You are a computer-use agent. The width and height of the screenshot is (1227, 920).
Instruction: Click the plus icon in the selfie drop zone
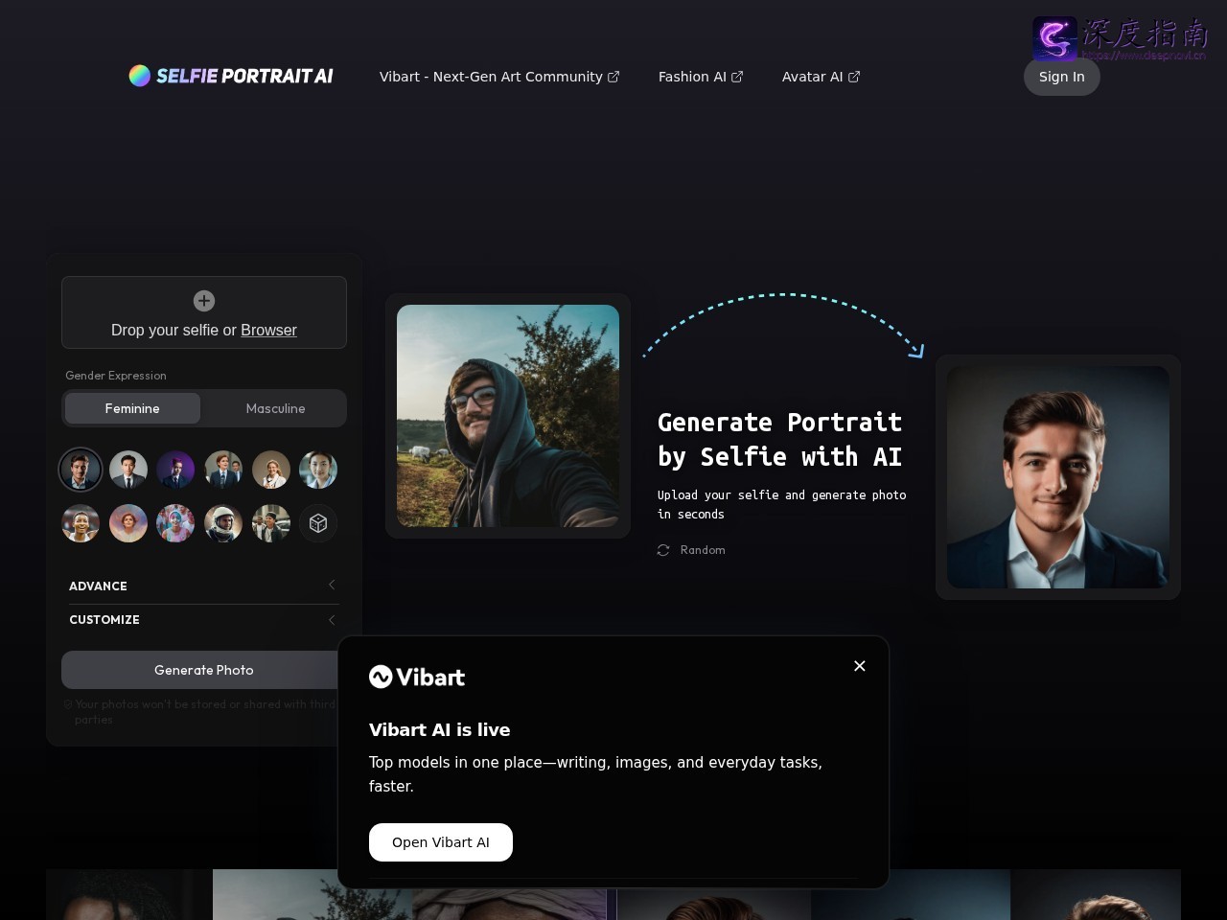click(204, 301)
